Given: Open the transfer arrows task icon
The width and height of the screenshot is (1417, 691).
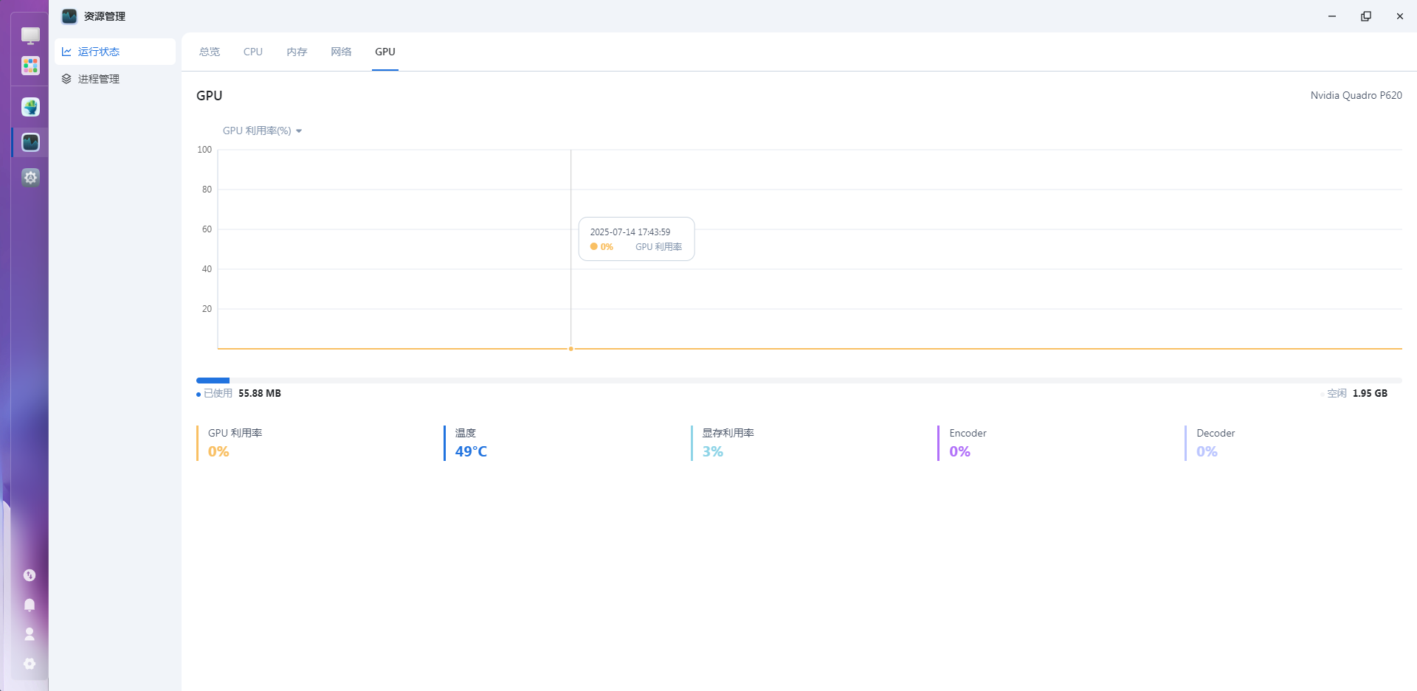Looking at the screenshot, I should point(30,575).
